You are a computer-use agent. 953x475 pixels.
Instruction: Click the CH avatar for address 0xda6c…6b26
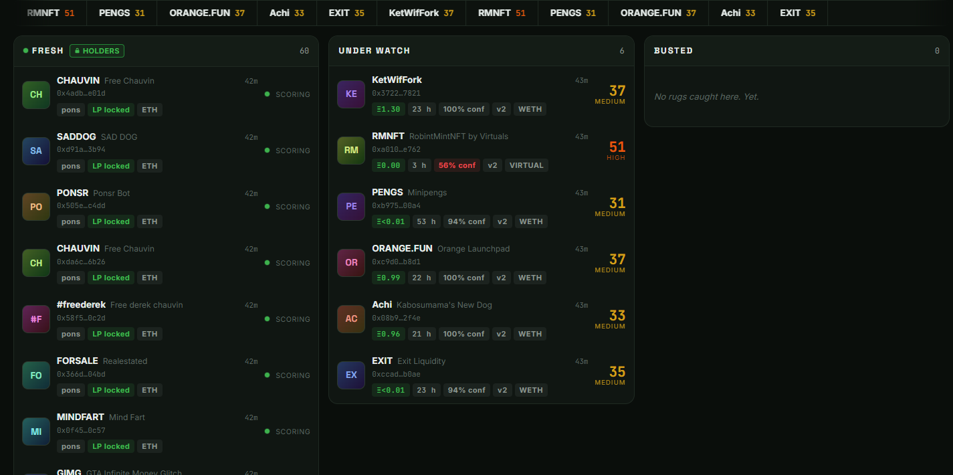36,263
